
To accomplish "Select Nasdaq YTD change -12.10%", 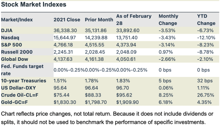I will [x=206, y=38].
